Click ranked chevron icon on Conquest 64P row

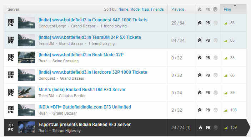(200, 23)
